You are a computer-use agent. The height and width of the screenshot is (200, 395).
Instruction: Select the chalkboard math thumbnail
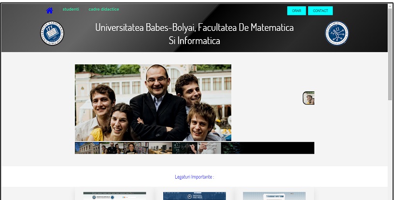click(x=184, y=148)
